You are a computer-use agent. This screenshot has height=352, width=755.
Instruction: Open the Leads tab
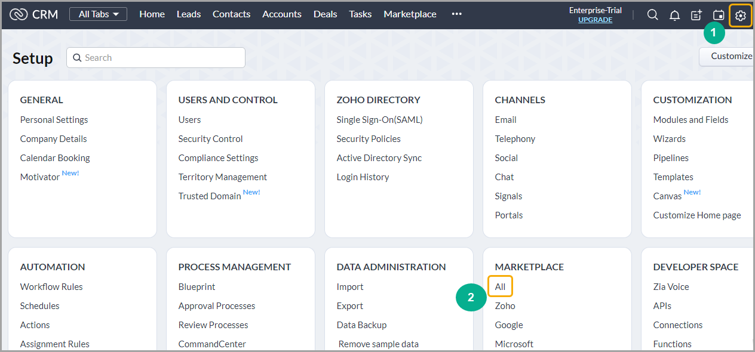pyautogui.click(x=189, y=14)
